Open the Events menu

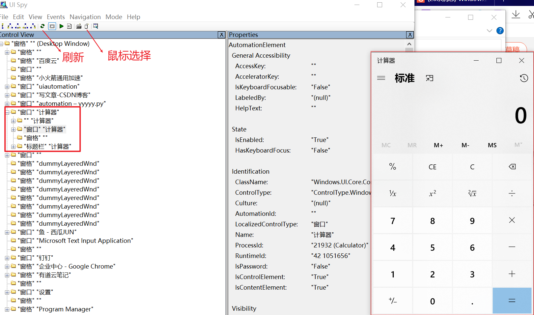point(56,17)
